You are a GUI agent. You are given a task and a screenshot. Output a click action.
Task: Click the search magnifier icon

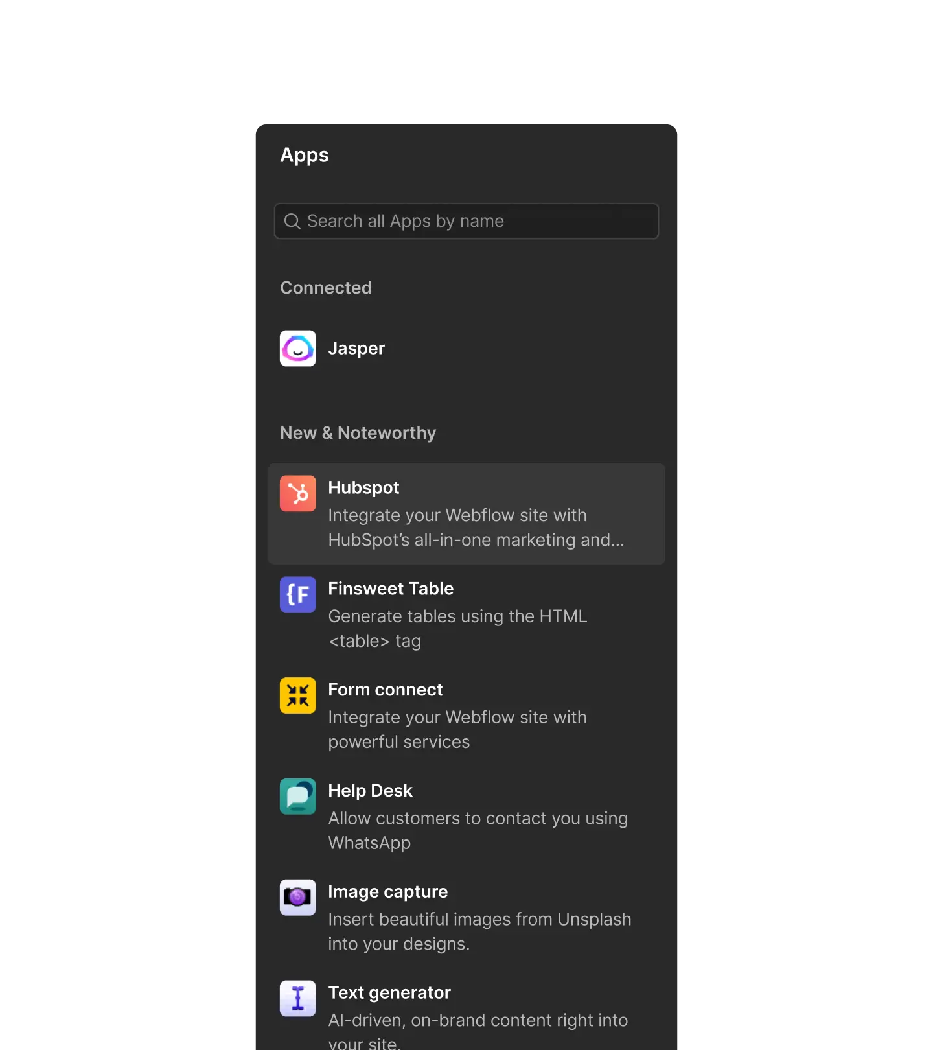(x=292, y=222)
